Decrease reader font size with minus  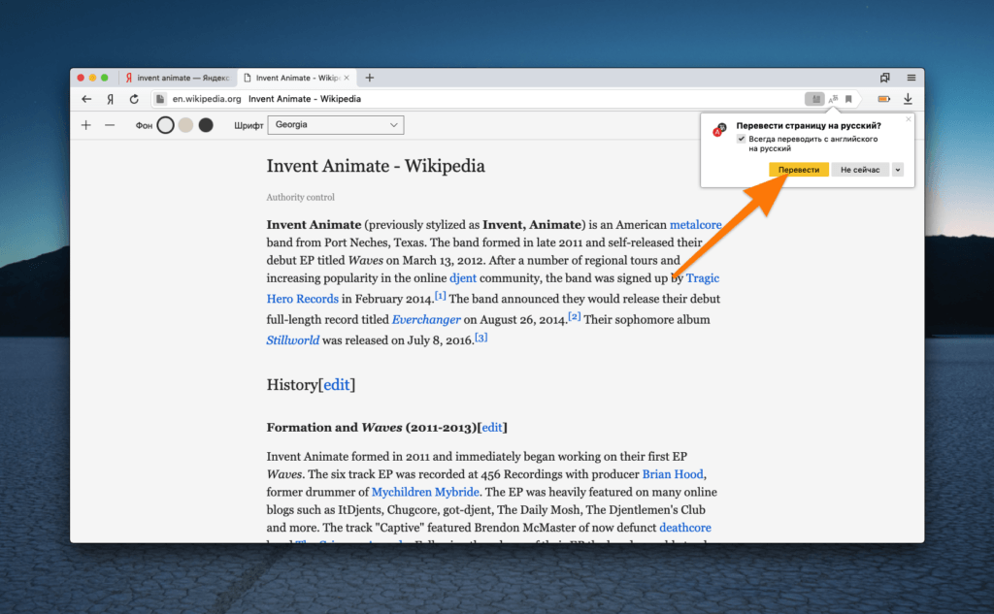pos(110,125)
